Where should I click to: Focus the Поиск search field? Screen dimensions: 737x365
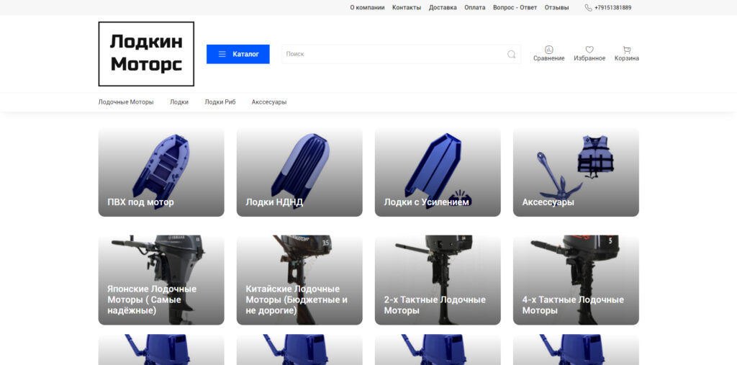pos(401,54)
